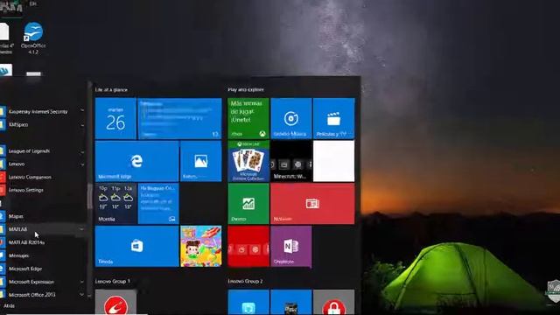Open the red bird tile in Lenovo Group 1
The width and height of the screenshot is (560, 315).
coord(115,302)
